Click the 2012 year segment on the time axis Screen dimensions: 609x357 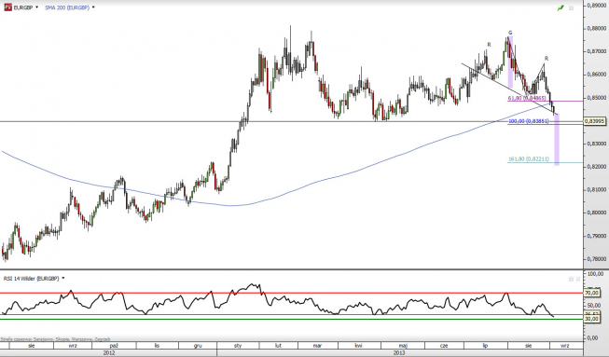click(x=109, y=352)
